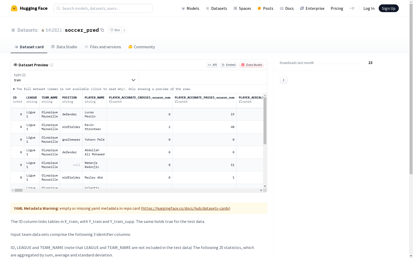View the like count of 2
413x258 pixels.
(x=124, y=30)
